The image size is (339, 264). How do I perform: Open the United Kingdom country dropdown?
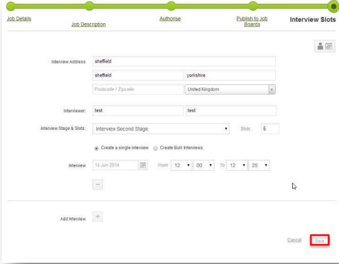click(x=230, y=89)
